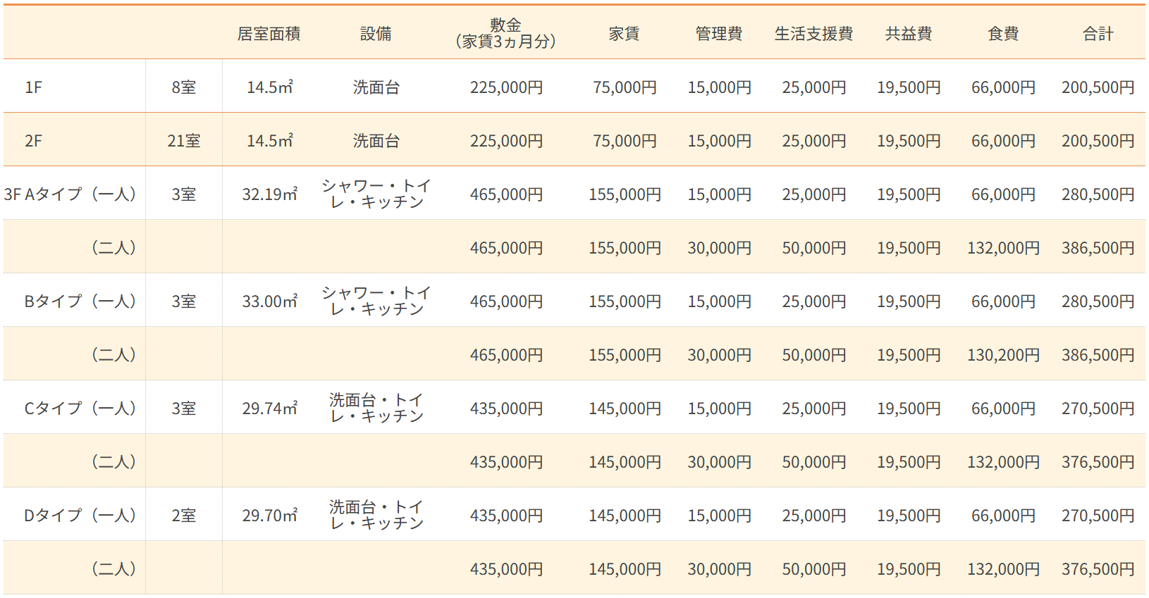Select the 2F row label
Viewport: 1149px width, 598px height.
coord(33,141)
